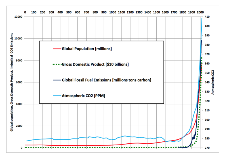Click the 410 right axis tick label
Image resolution: width=227 pixels, height=159 pixels.
[207, 17]
